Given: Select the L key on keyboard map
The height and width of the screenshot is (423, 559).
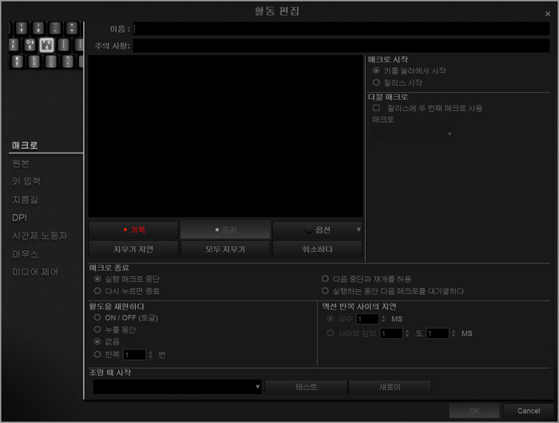Looking at the screenshot, I should tap(34, 62).
